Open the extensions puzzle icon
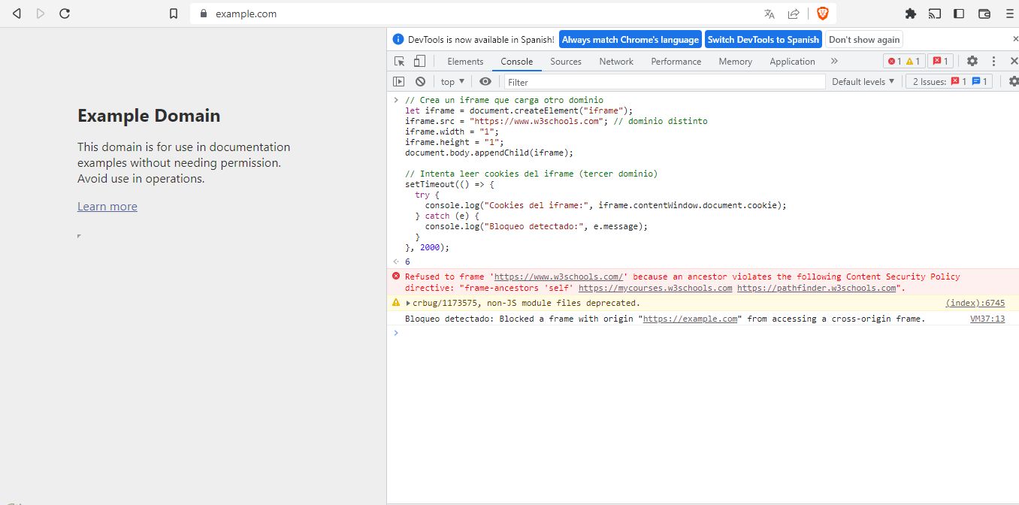The height and width of the screenshot is (505, 1019). click(x=911, y=14)
